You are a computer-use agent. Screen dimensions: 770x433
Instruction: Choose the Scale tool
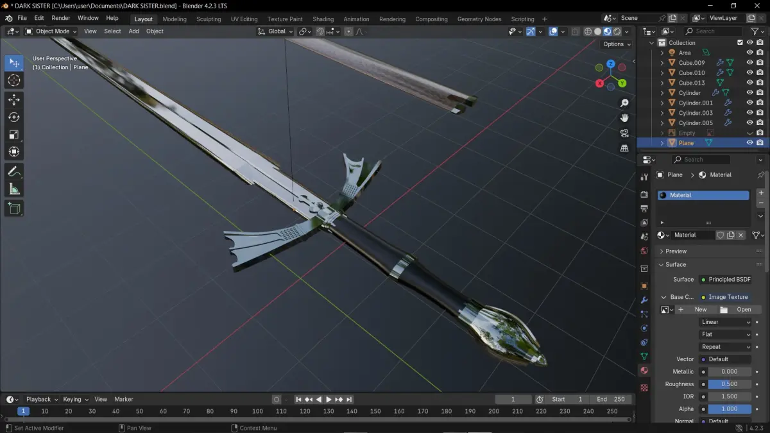coord(14,134)
